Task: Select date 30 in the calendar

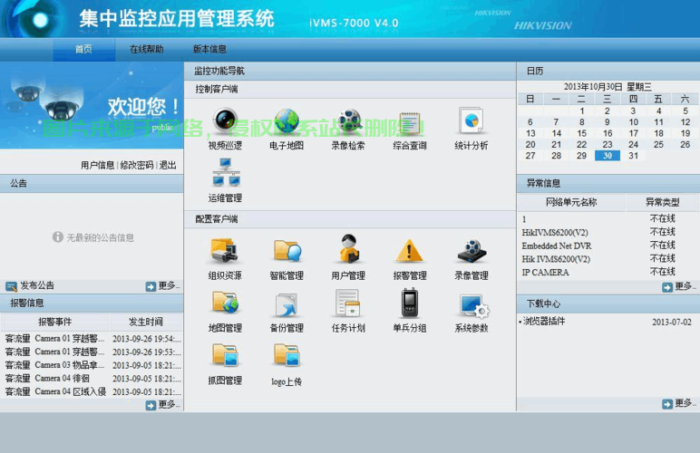Action: tap(607, 156)
